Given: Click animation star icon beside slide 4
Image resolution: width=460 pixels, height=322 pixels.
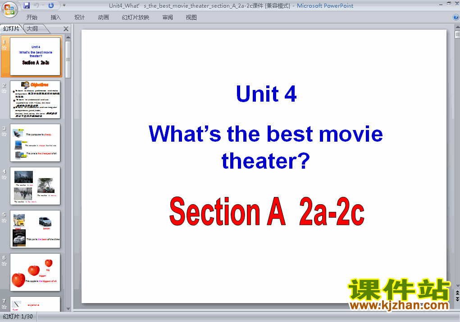Looking at the screenshot, I should click(4, 177).
